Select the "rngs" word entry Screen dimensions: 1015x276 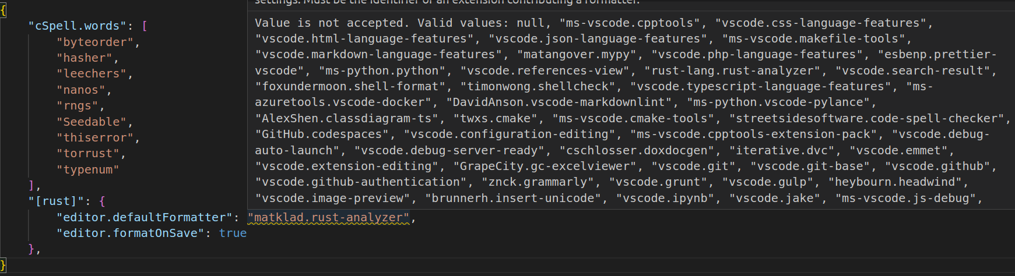78,105
